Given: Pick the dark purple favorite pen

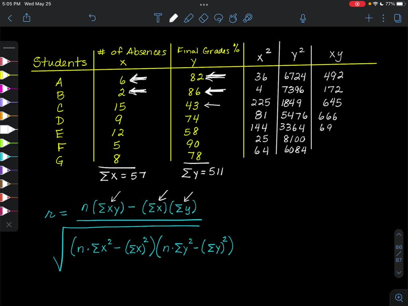Looking at the screenshot, I should pos(9,170).
